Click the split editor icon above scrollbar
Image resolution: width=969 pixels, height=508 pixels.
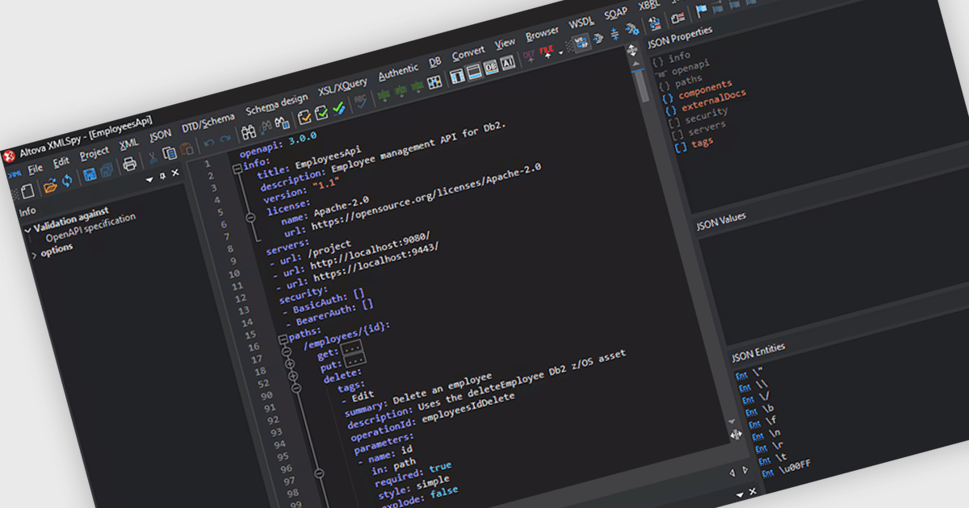click(632, 51)
